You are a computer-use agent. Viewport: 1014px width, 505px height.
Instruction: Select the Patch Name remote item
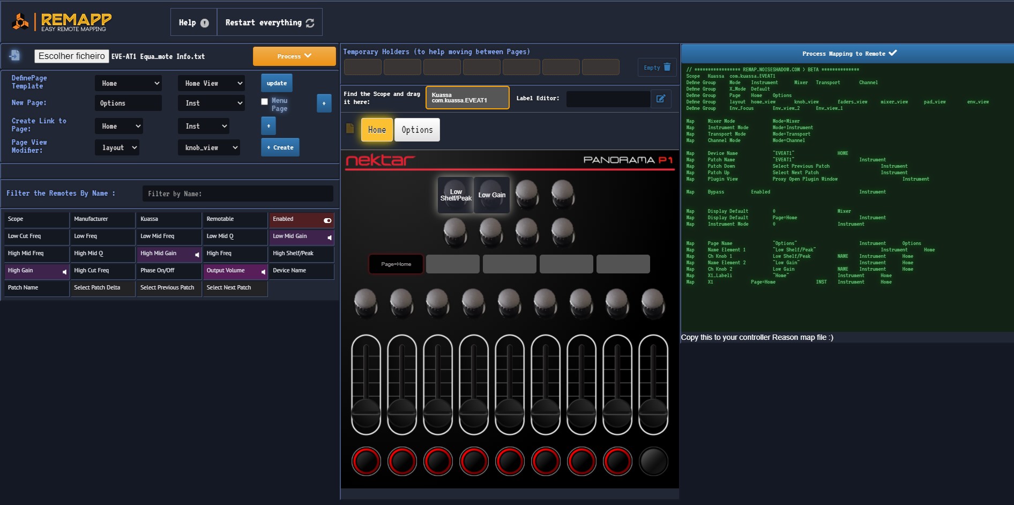point(36,288)
